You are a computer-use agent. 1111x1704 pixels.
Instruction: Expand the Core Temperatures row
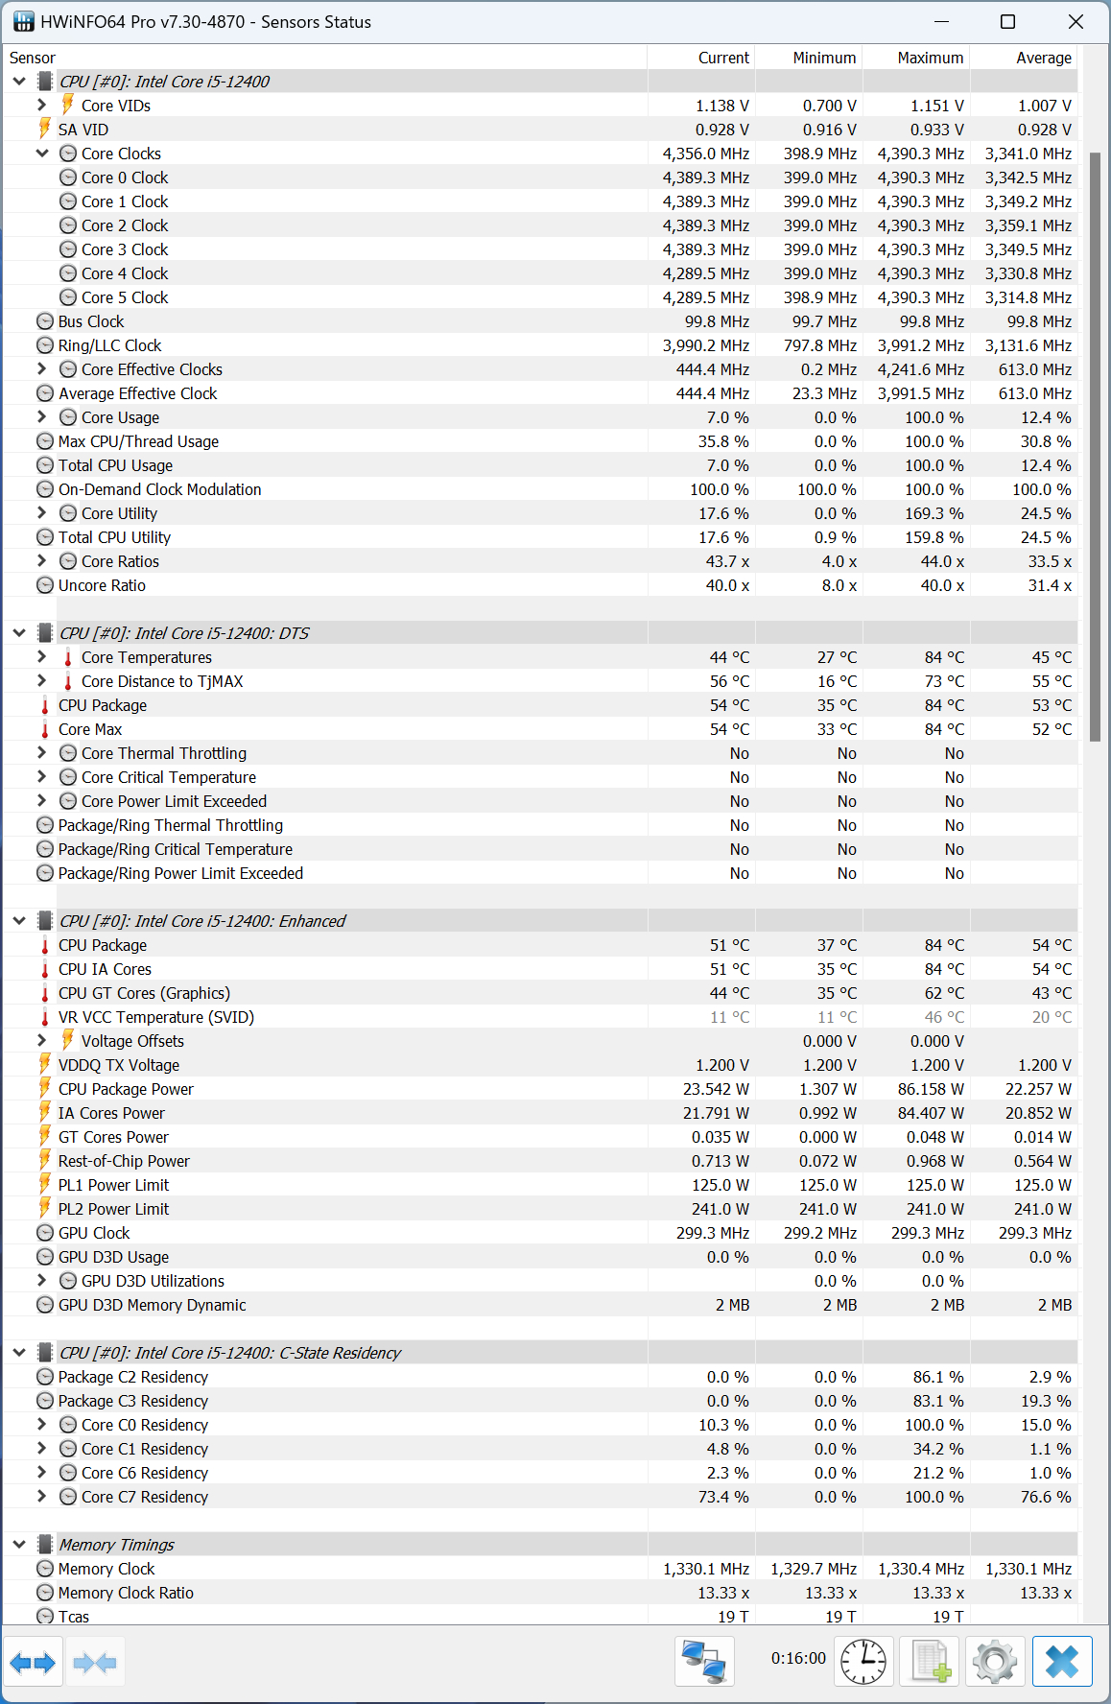pos(41,656)
